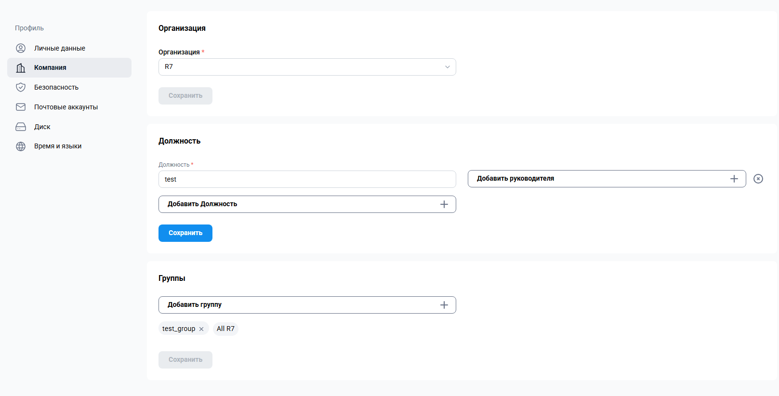Select Компания in profile menu
The image size is (779, 396).
[x=69, y=68]
